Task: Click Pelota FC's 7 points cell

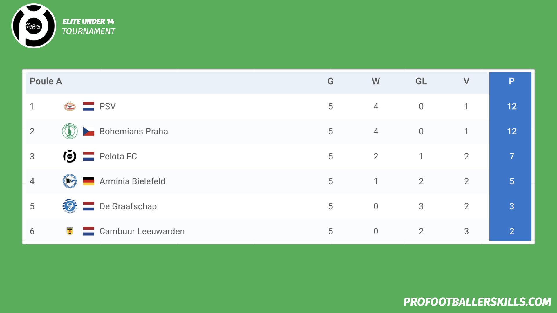Action: point(512,156)
